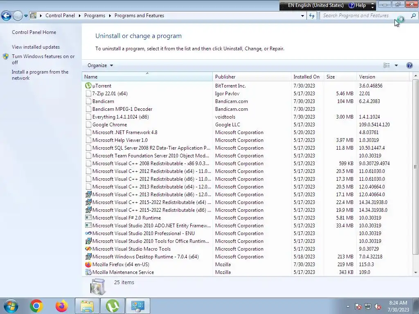
Task: Click the muted volume tray icon
Action: click(x=378, y=307)
